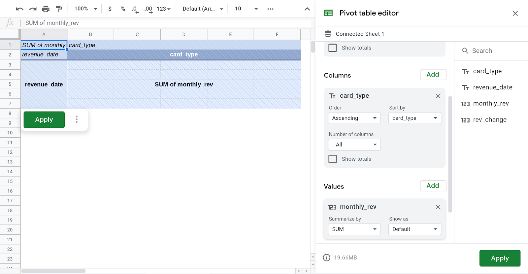Select the rev_change field in list

489,120
